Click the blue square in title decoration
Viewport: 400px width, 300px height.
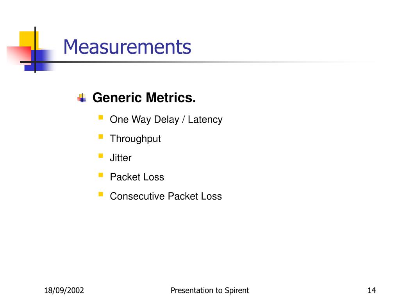pos(40,60)
